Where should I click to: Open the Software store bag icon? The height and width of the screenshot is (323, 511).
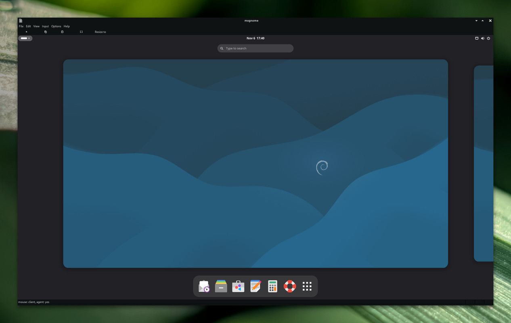coord(238,286)
